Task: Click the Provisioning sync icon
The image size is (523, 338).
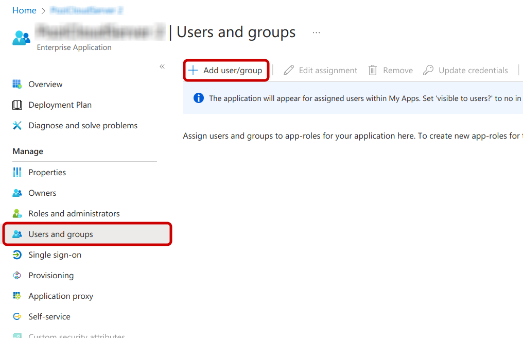Action: click(18, 276)
